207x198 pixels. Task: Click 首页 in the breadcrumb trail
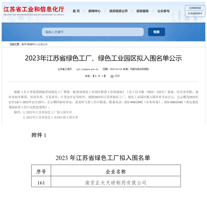(24, 44)
